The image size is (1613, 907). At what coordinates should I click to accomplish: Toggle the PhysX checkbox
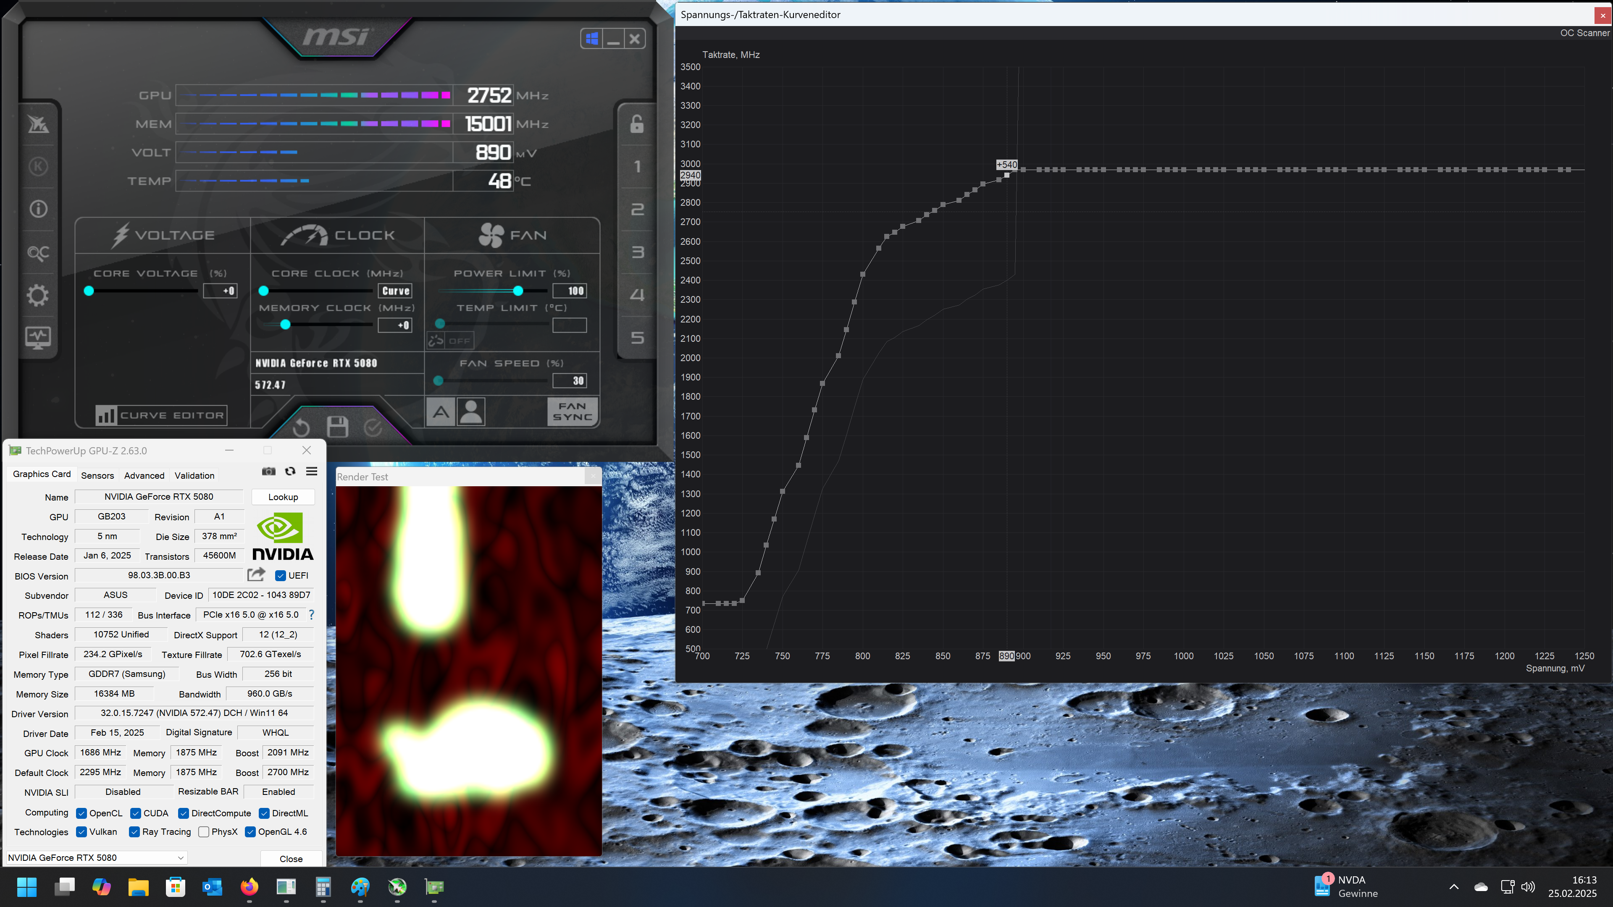click(x=203, y=832)
